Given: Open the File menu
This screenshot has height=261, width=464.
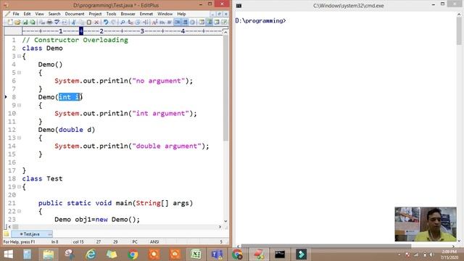Looking at the screenshot, I should (x=16, y=14).
